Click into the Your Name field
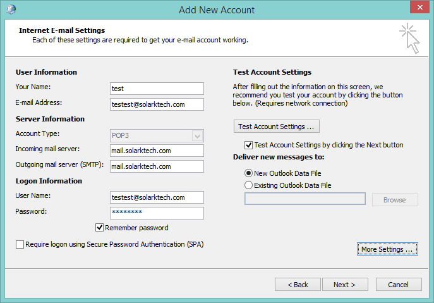Viewport: 434px width, 303px height. [x=157, y=89]
